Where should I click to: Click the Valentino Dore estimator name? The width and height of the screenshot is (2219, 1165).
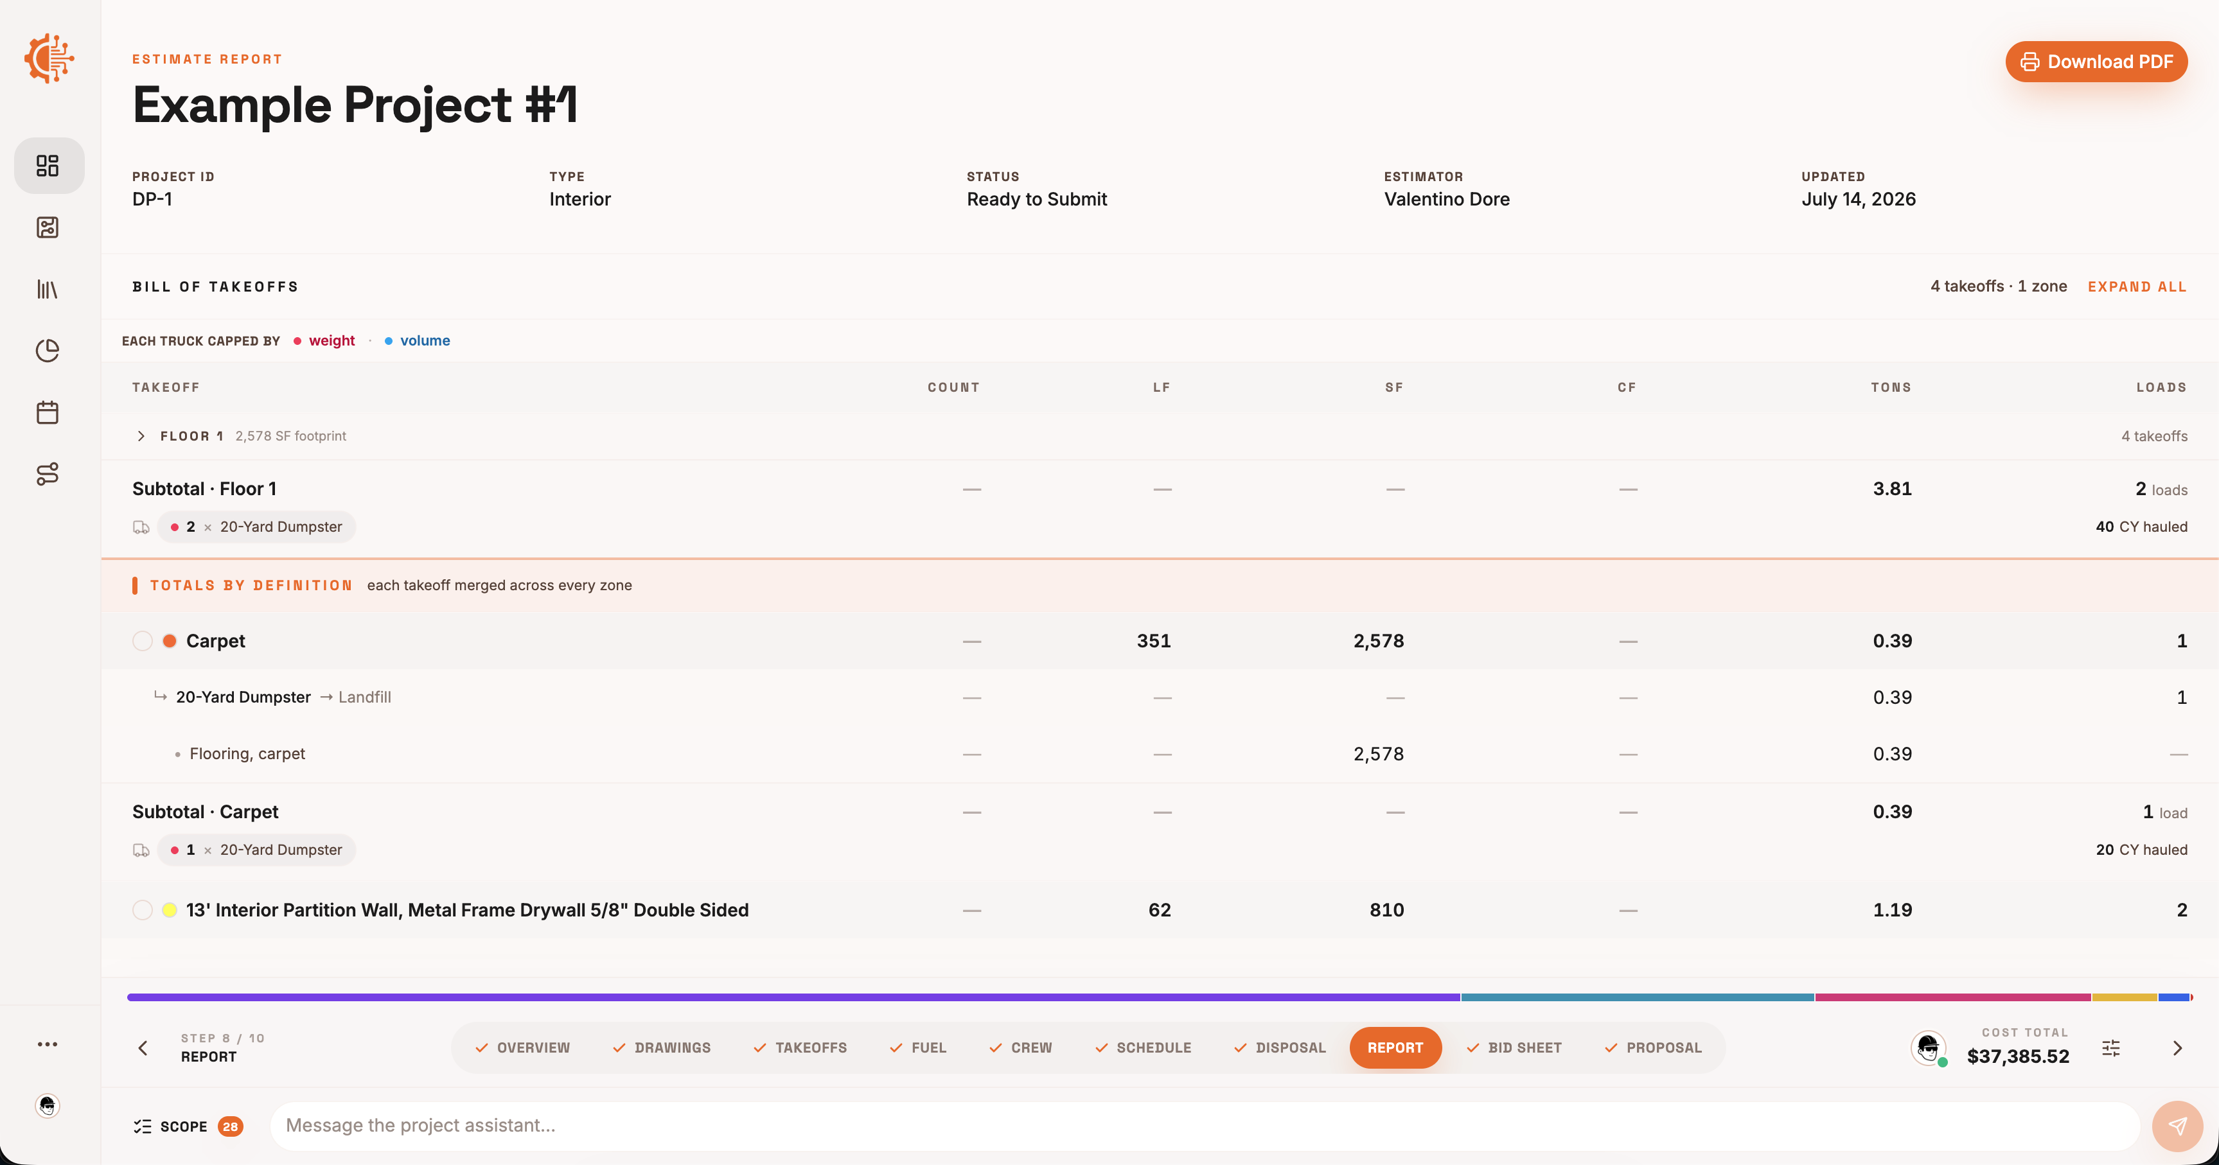point(1447,200)
